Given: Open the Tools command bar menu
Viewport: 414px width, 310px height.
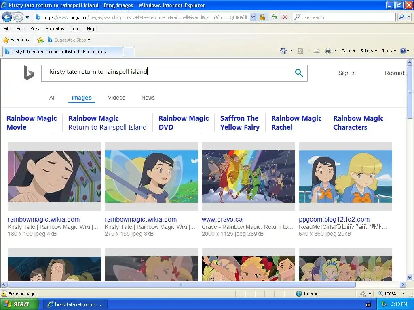Looking at the screenshot, I should click(389, 51).
